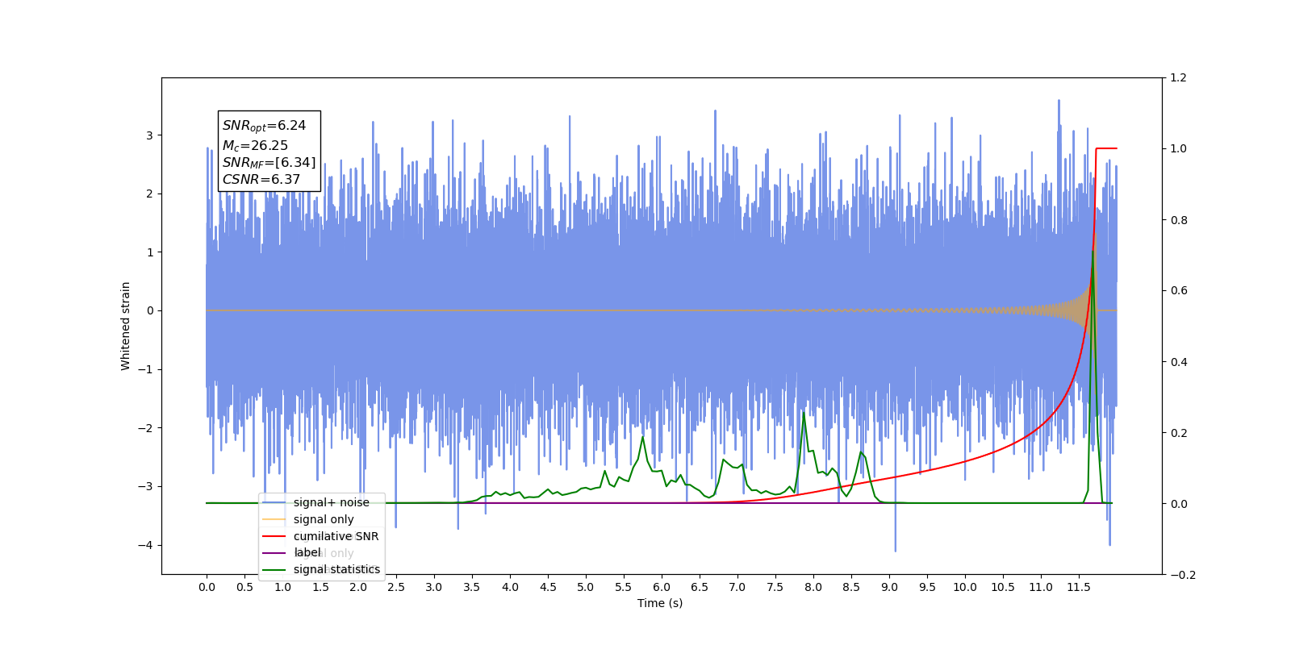1291x645 pixels.
Task: Click x-axis tick label 6.5
Action: (x=700, y=587)
